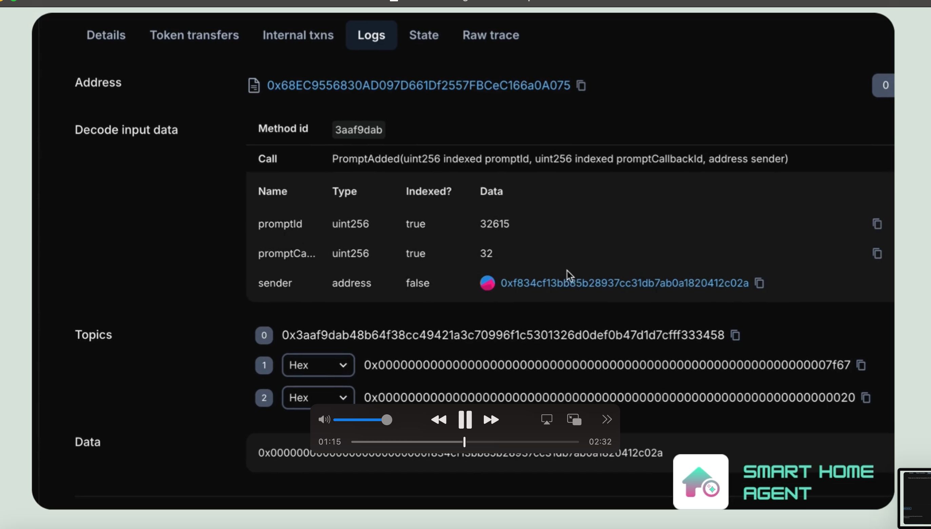
Task: Click the copy icon next to contract address
Action: pos(581,85)
